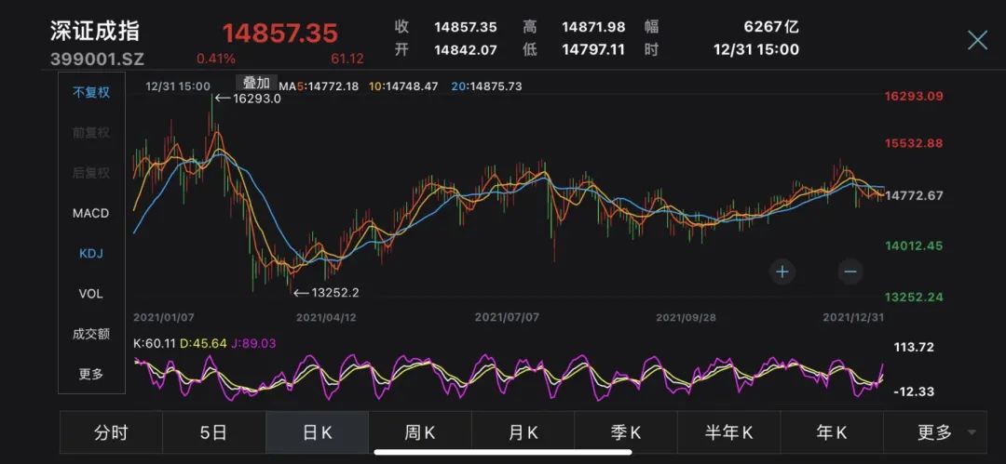Screen dimensions: 1006x464
Task: Click the 深证成指 index title
Action: [95, 31]
